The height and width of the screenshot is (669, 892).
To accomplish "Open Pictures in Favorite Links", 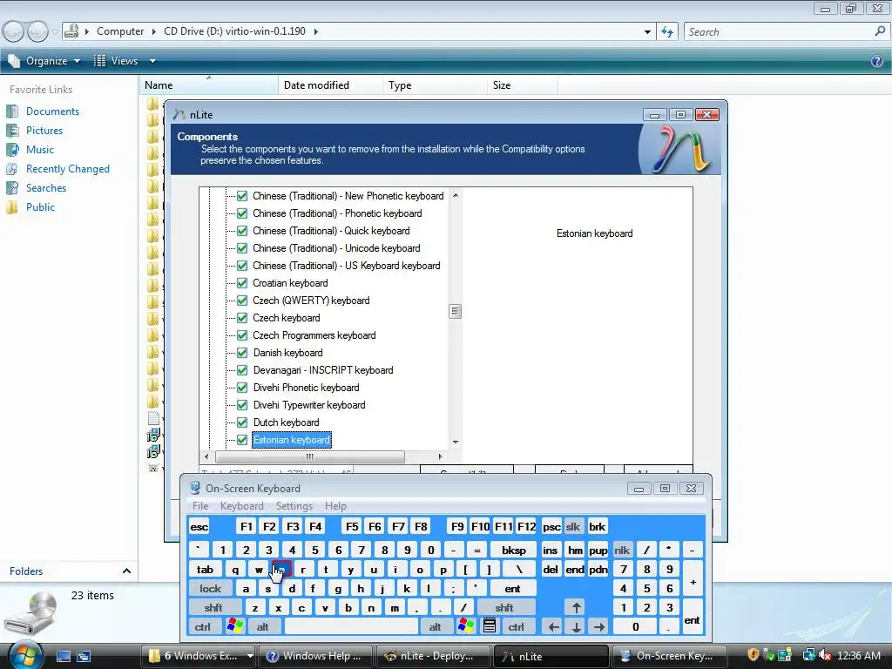I will click(x=44, y=131).
